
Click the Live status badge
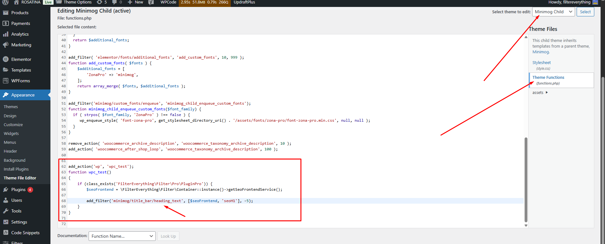[48, 2]
